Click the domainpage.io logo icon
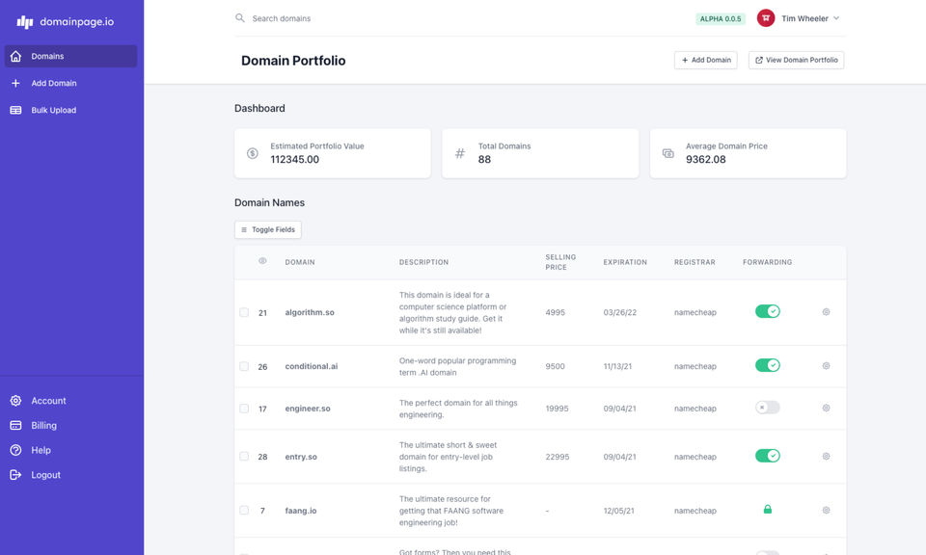The width and height of the screenshot is (926, 555). pyautogui.click(x=25, y=22)
